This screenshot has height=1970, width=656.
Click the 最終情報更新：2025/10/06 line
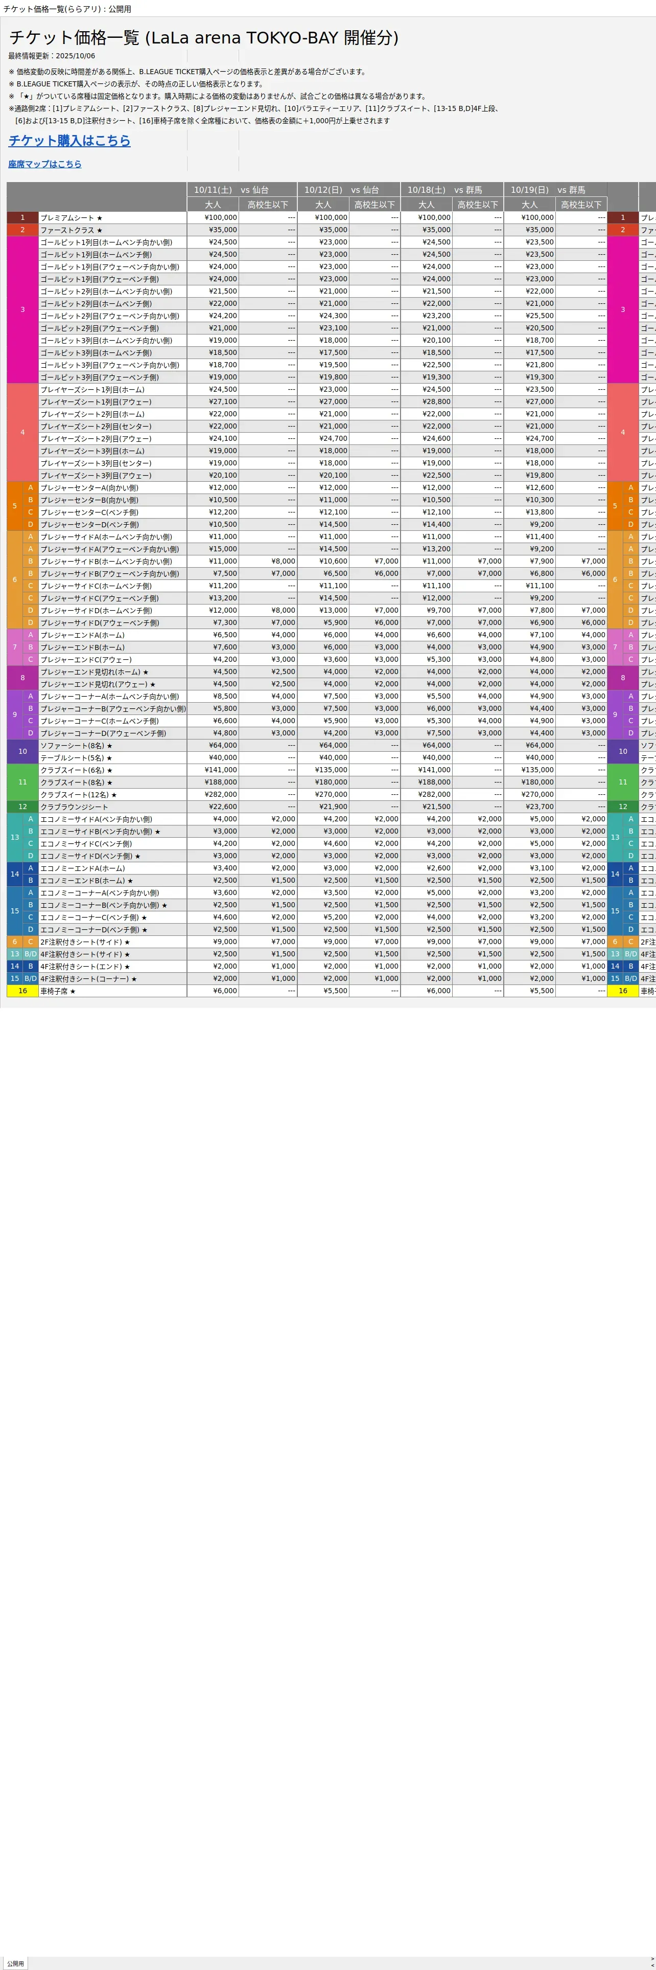[x=52, y=56]
